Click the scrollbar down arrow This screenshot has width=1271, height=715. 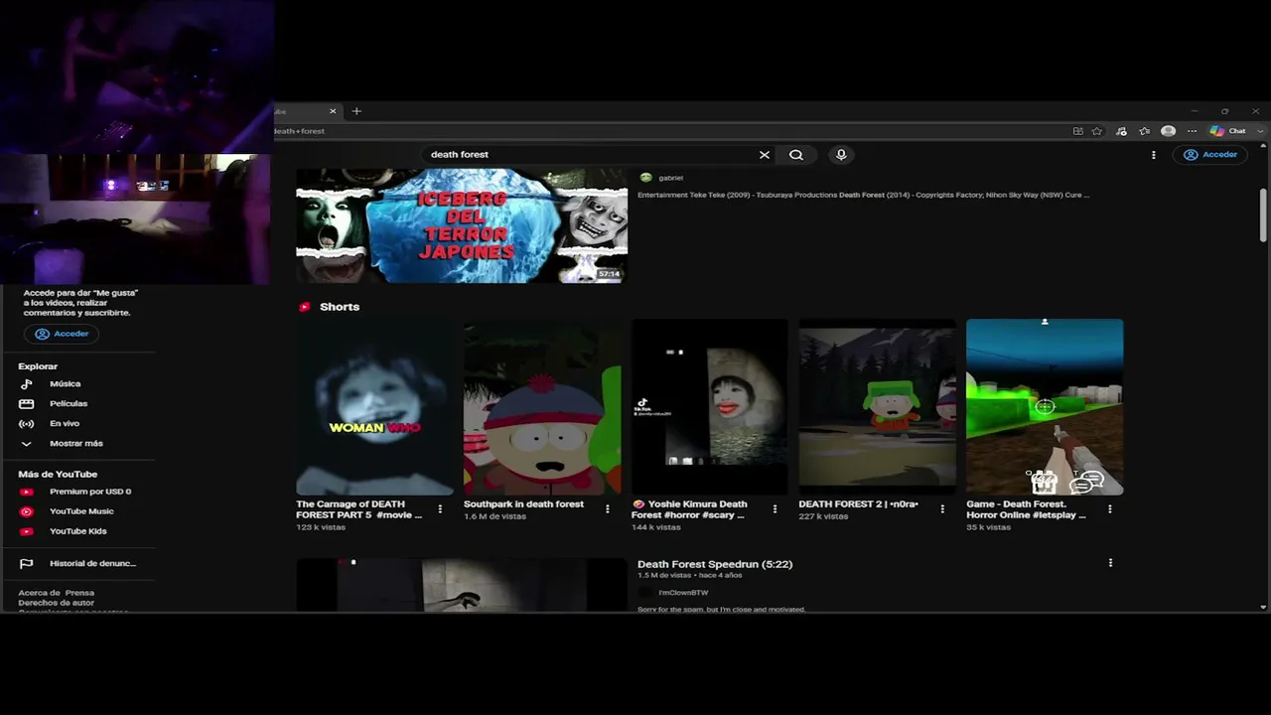1263,606
